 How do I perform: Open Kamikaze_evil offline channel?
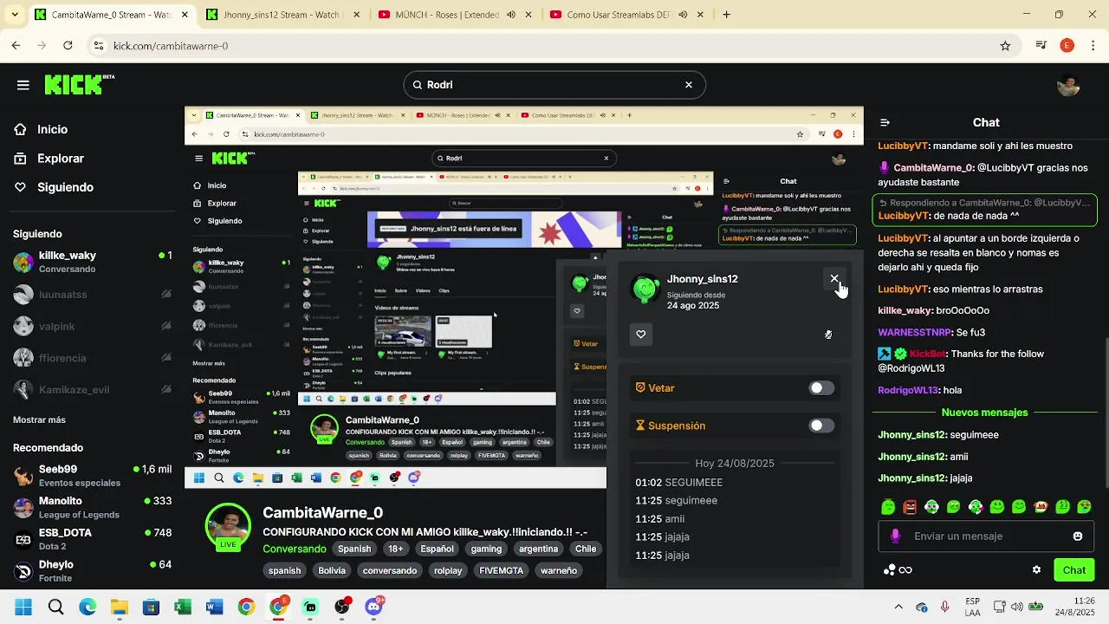[x=92, y=390]
